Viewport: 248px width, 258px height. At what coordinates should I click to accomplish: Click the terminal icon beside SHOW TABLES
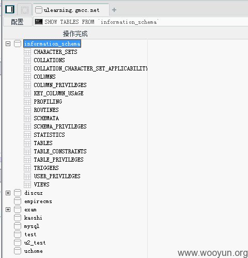point(39,22)
